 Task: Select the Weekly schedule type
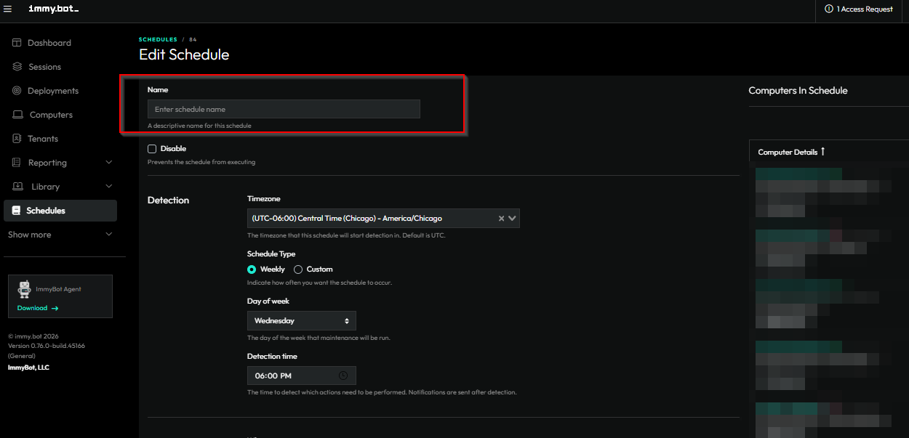(252, 269)
